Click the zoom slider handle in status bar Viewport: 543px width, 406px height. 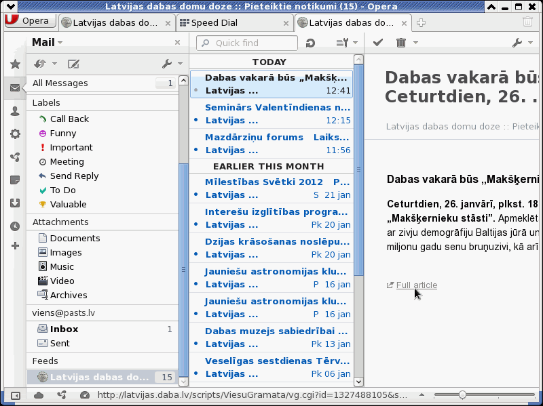click(462, 394)
